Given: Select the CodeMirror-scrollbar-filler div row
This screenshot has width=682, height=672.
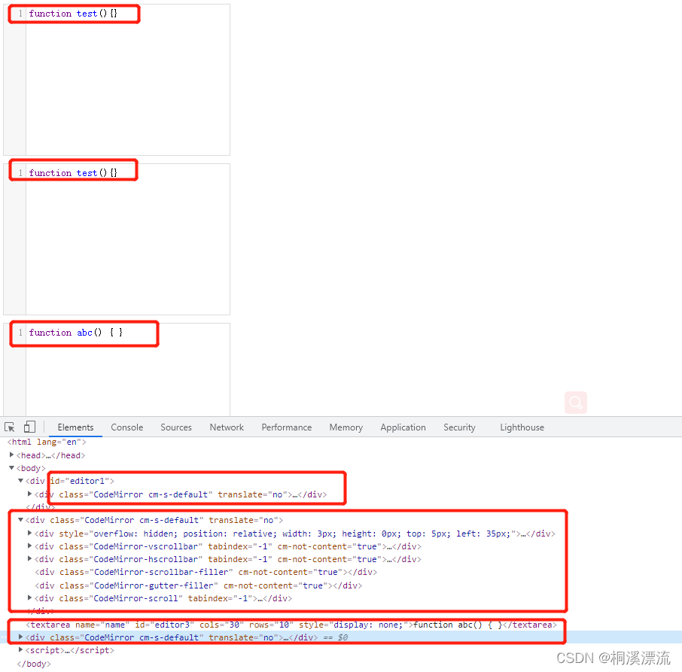Looking at the screenshot, I should 206,573.
